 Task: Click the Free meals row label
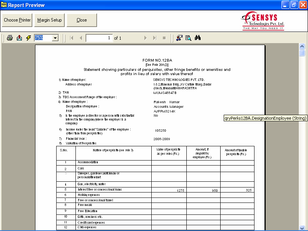click(85, 205)
